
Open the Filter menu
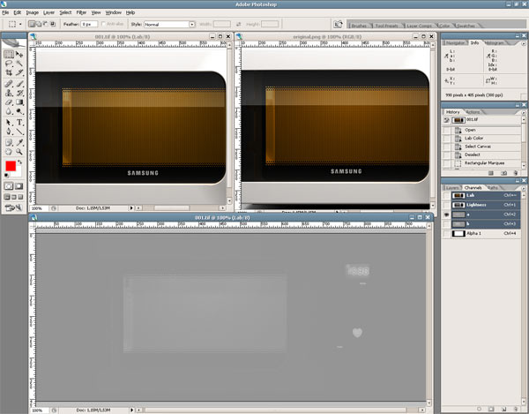[x=81, y=13]
